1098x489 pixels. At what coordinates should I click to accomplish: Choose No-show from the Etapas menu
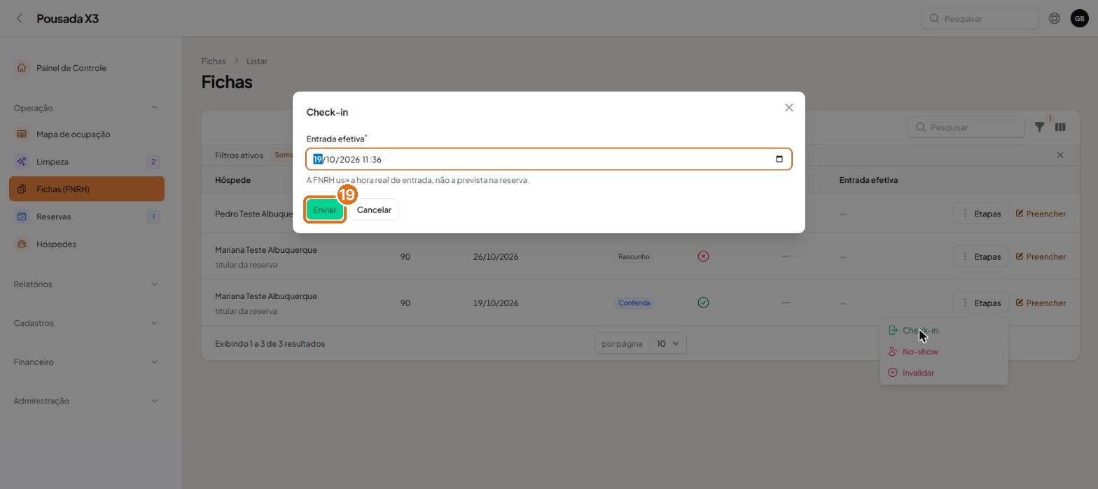(x=944, y=352)
